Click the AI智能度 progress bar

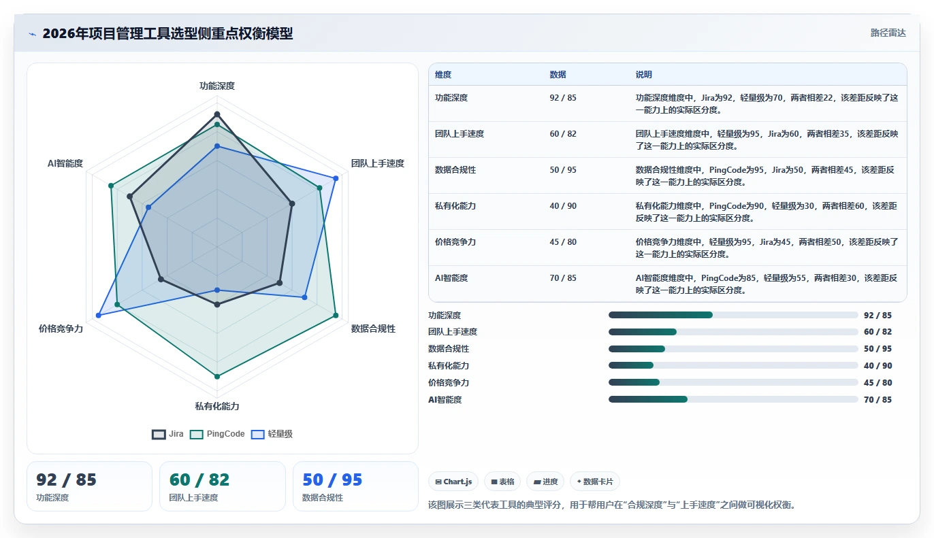coord(733,400)
